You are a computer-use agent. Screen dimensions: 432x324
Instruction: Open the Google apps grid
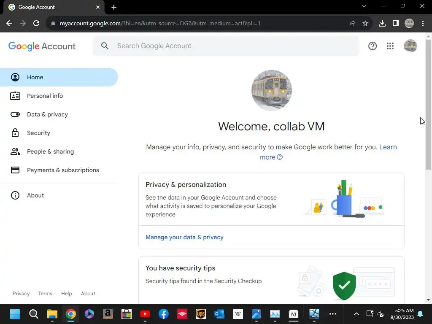(390, 46)
